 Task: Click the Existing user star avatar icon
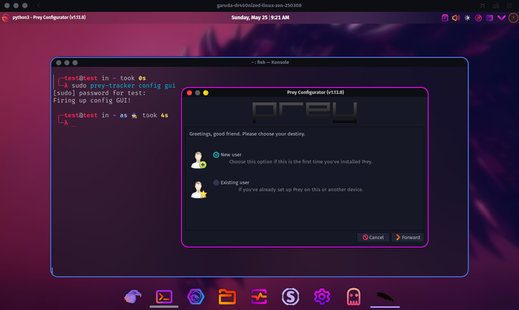(198, 189)
